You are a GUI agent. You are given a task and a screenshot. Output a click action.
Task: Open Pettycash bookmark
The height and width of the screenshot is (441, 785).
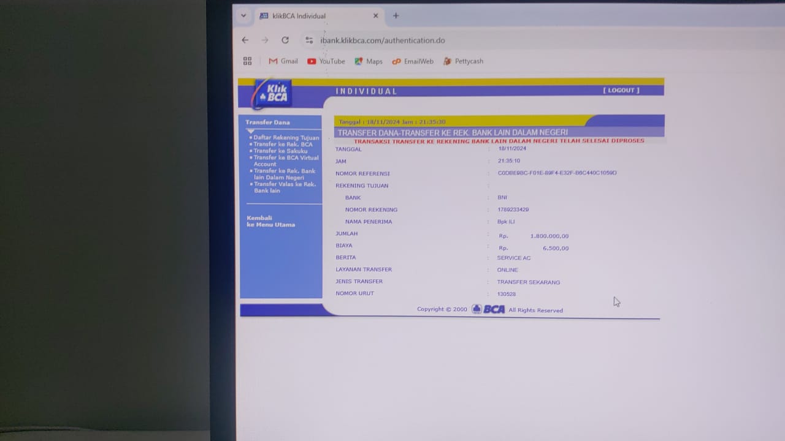coord(463,61)
